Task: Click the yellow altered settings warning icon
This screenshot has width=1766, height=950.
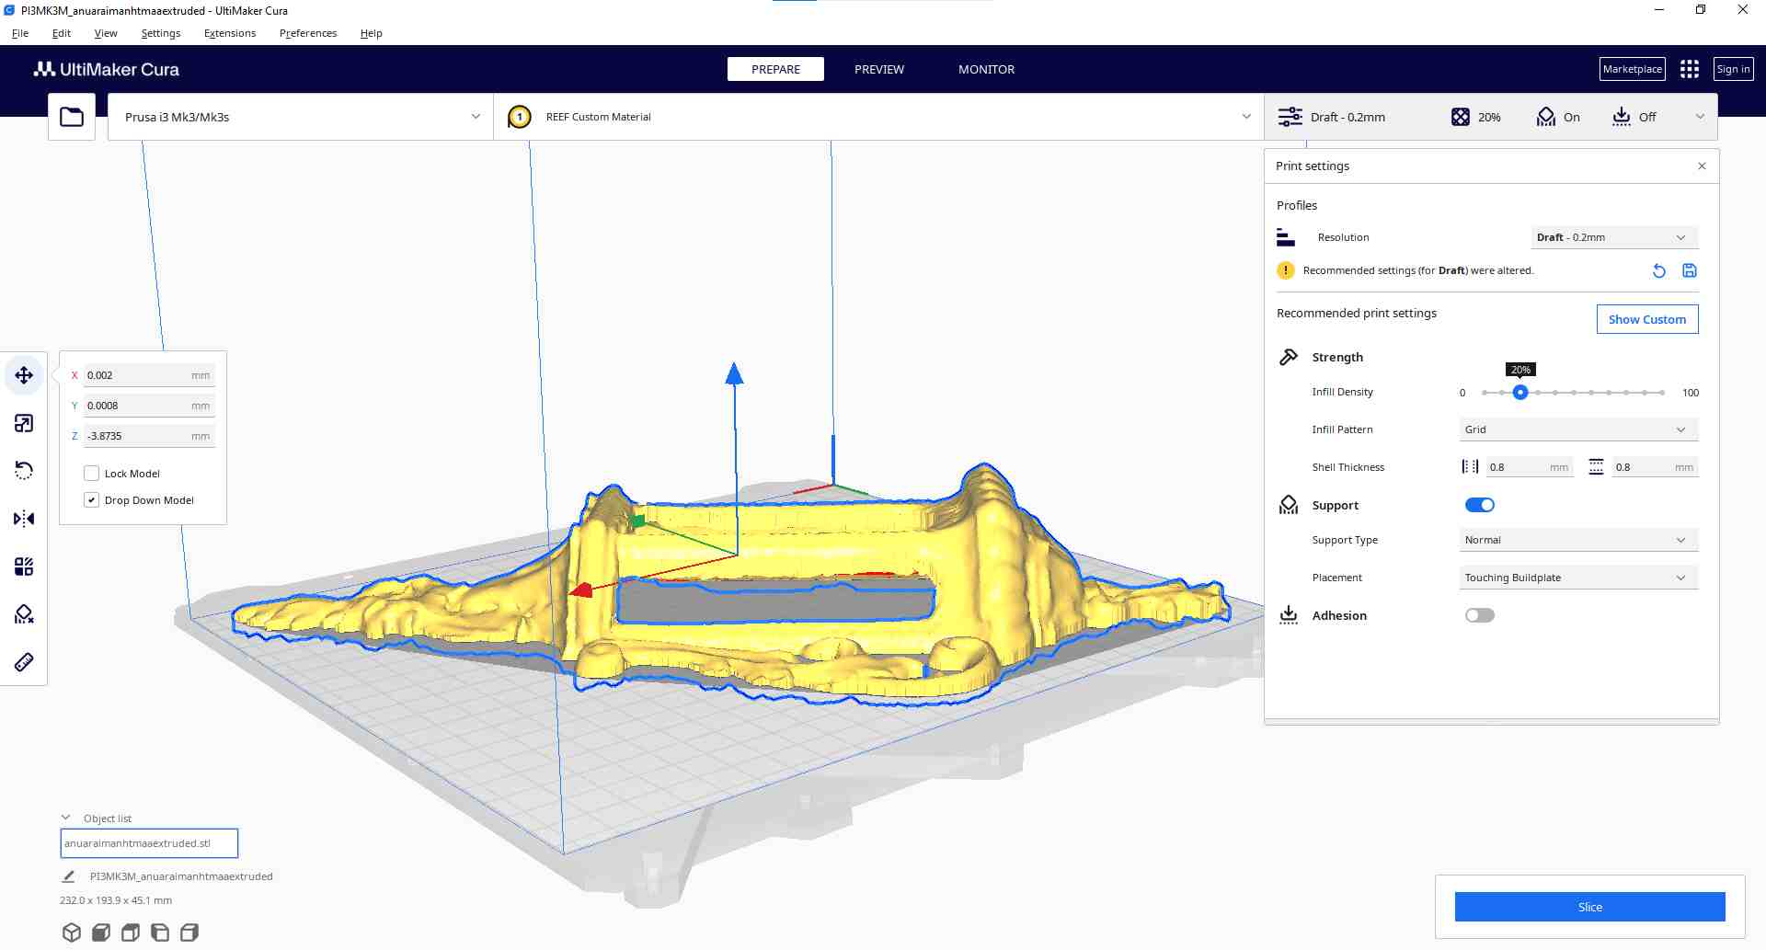Action: 1286,270
